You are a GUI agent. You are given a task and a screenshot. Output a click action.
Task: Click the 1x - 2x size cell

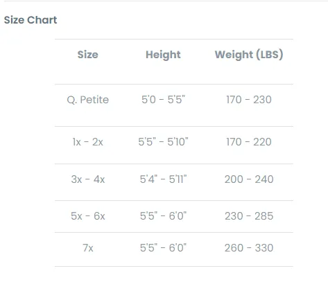pos(88,142)
